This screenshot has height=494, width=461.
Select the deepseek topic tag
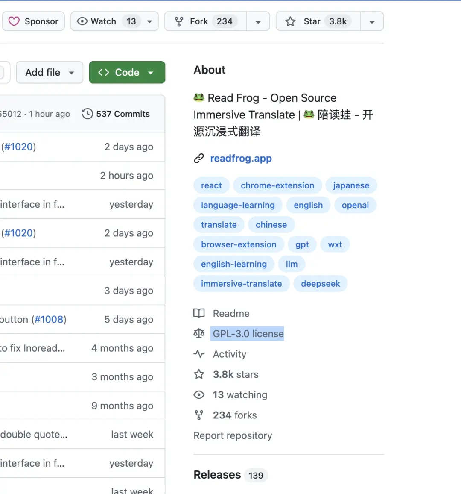(320, 284)
